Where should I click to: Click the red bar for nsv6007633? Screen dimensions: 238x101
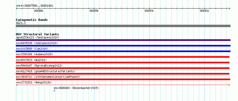[123, 63]
